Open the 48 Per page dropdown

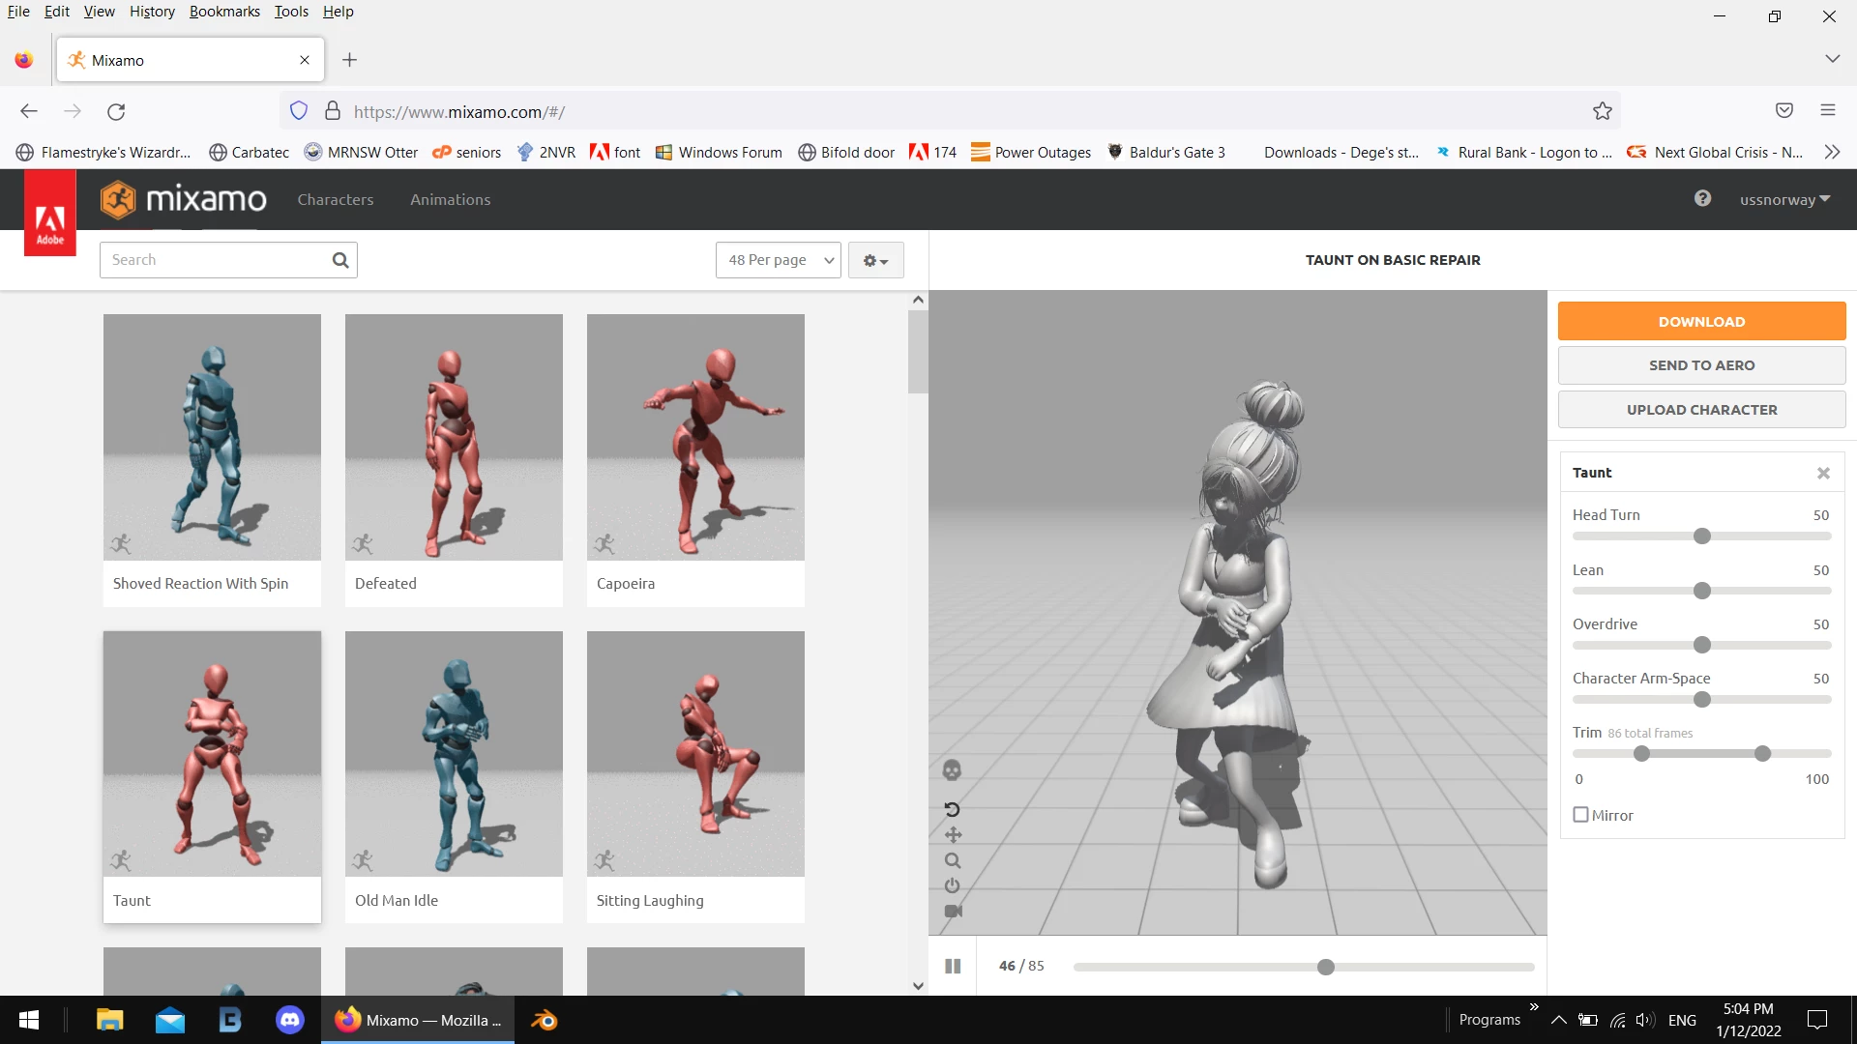point(779,260)
